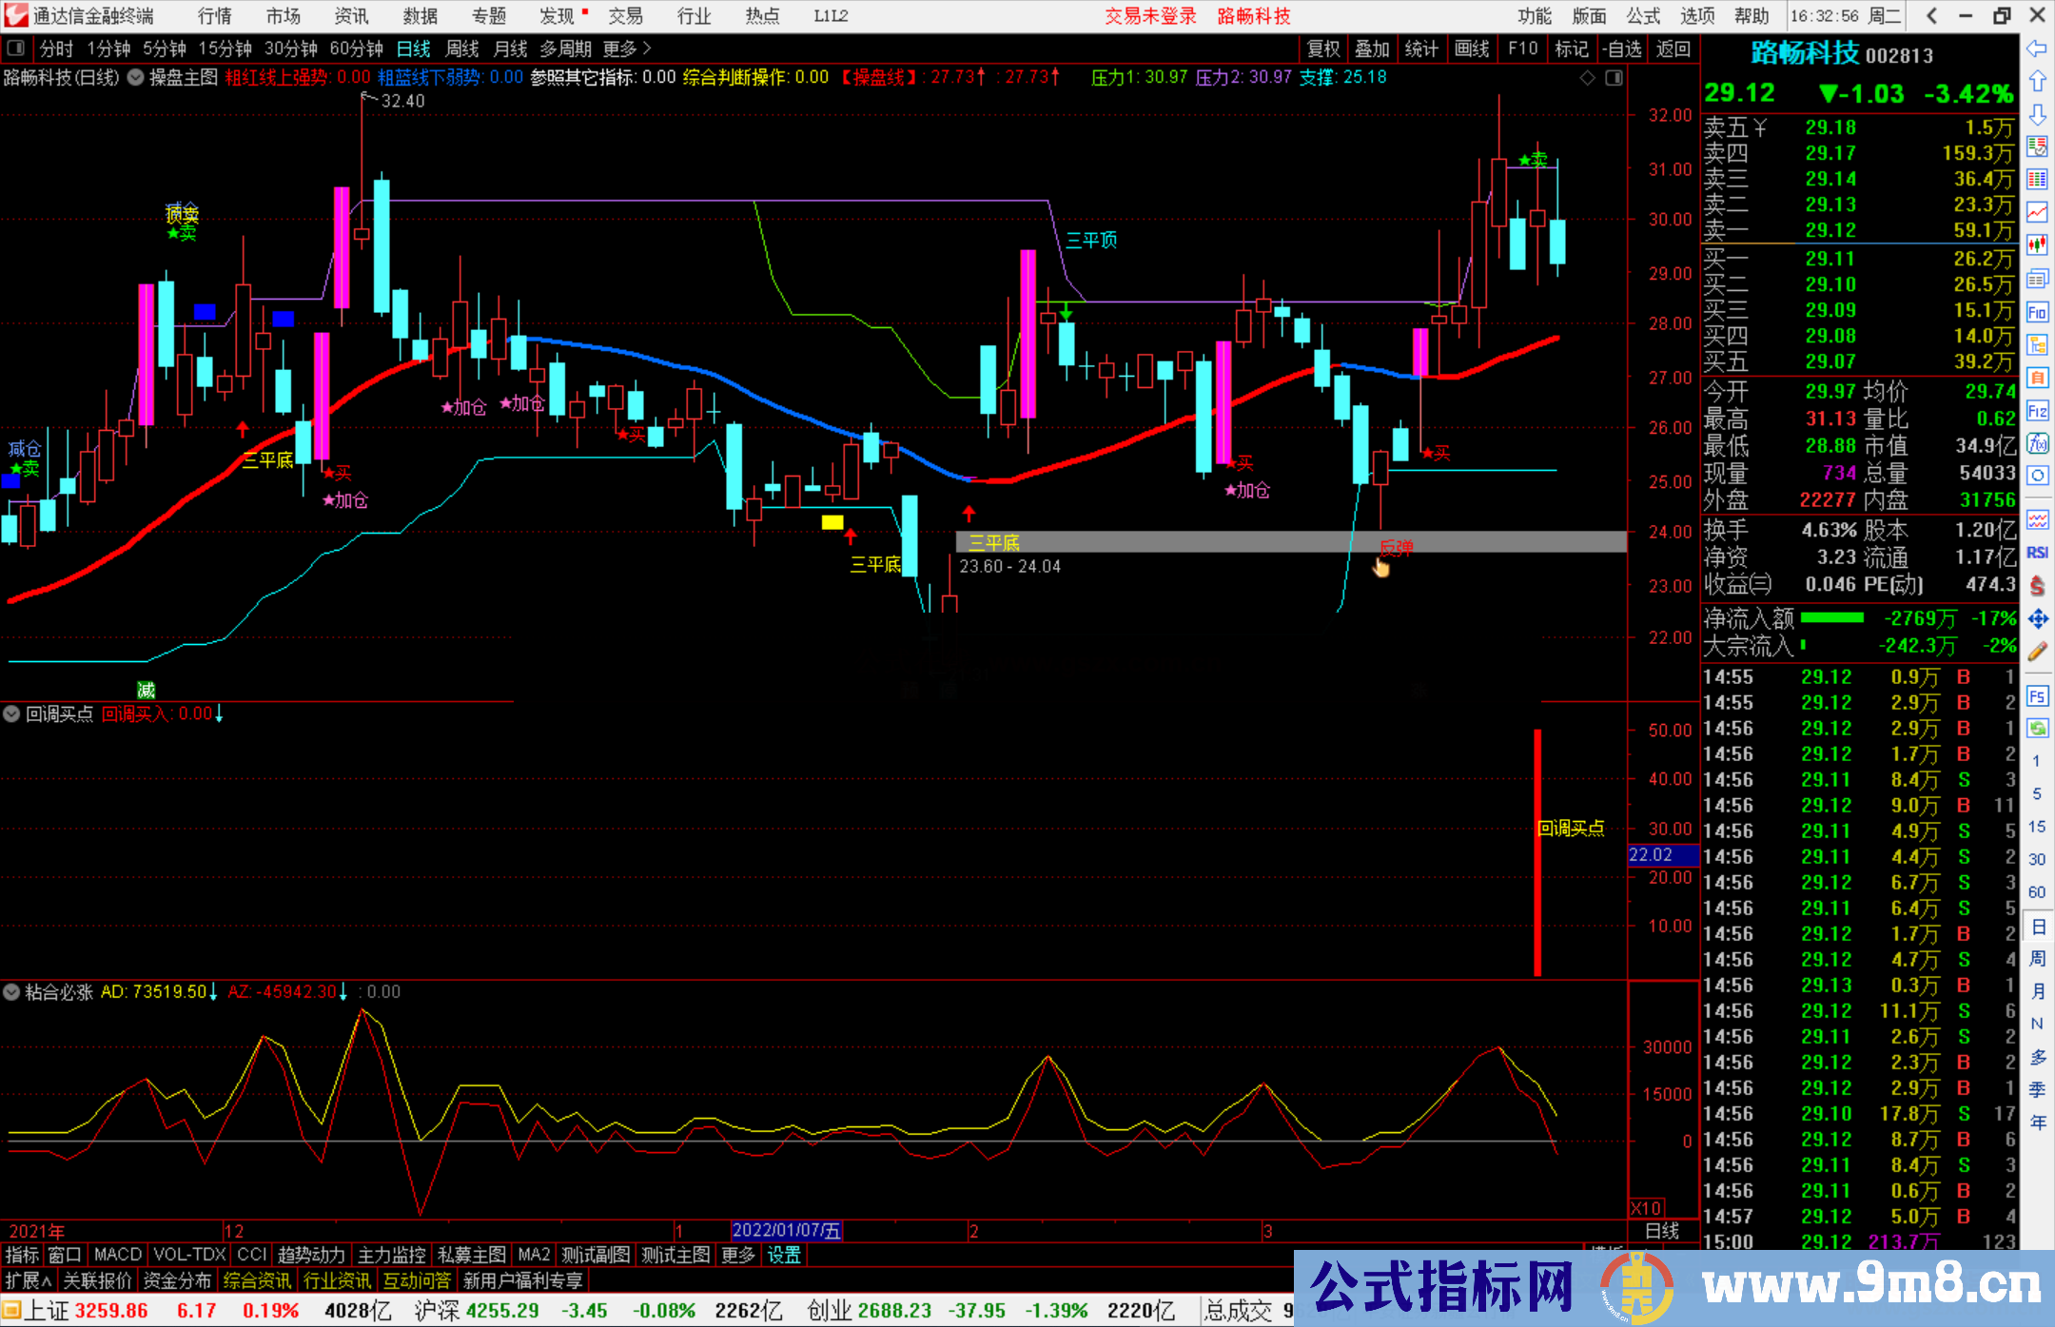Select the pencil drawing tool icon

point(2037,652)
